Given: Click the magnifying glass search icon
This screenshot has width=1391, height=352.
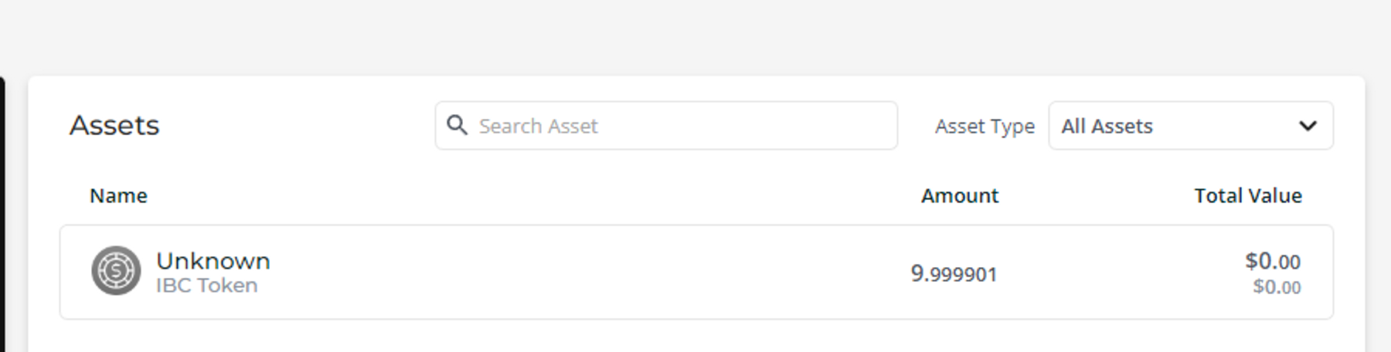Looking at the screenshot, I should 457,125.
